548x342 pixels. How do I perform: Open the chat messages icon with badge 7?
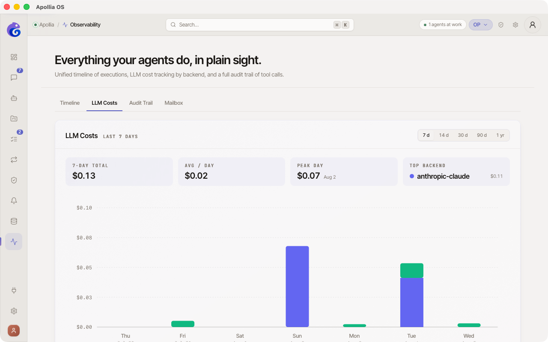[x=14, y=77]
